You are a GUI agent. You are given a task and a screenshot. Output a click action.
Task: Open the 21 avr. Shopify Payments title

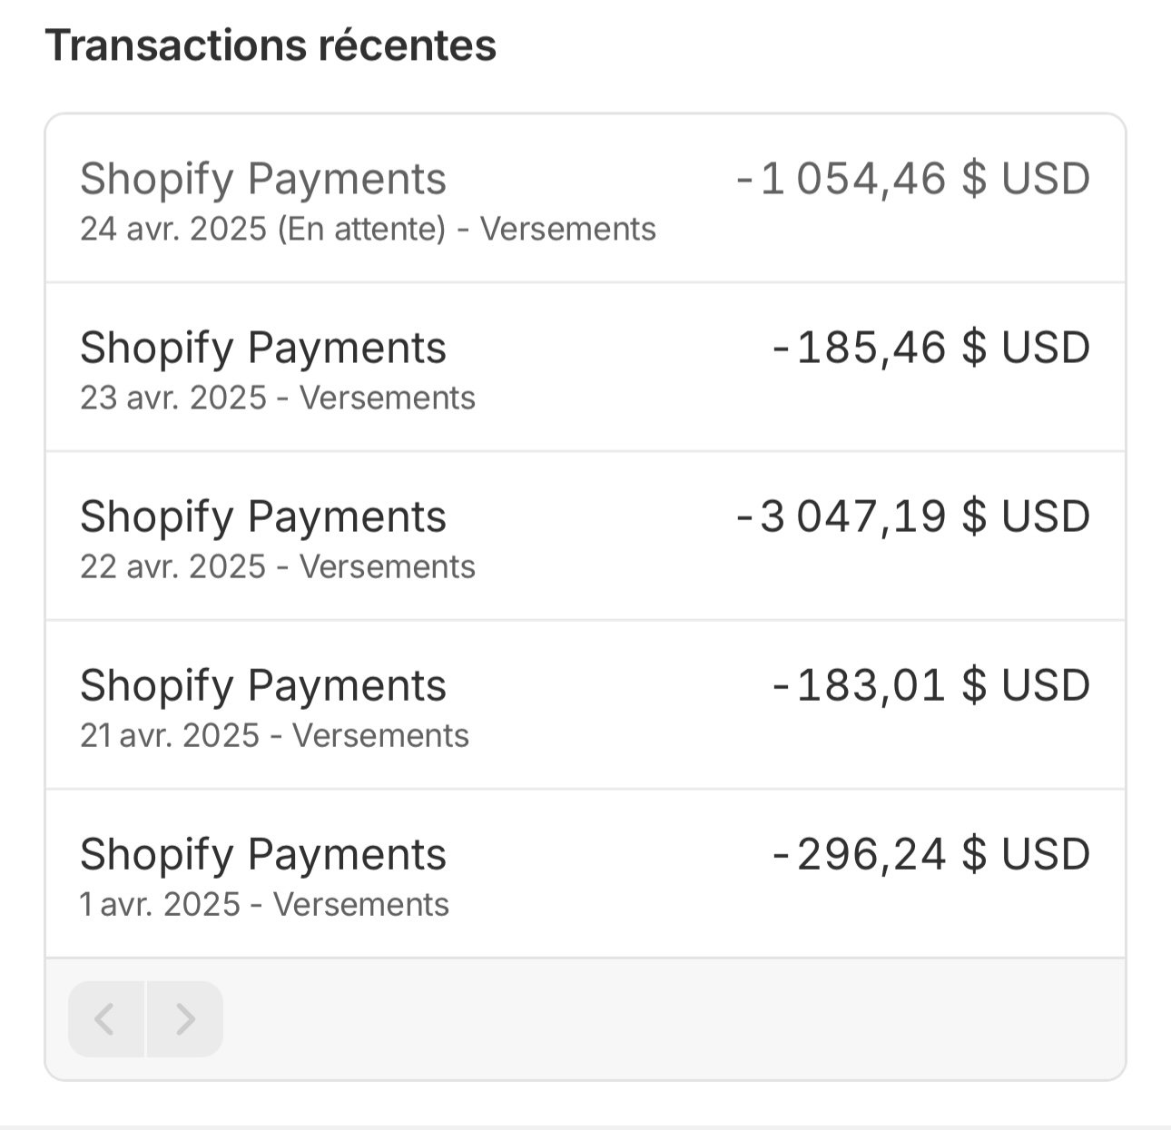pos(262,685)
